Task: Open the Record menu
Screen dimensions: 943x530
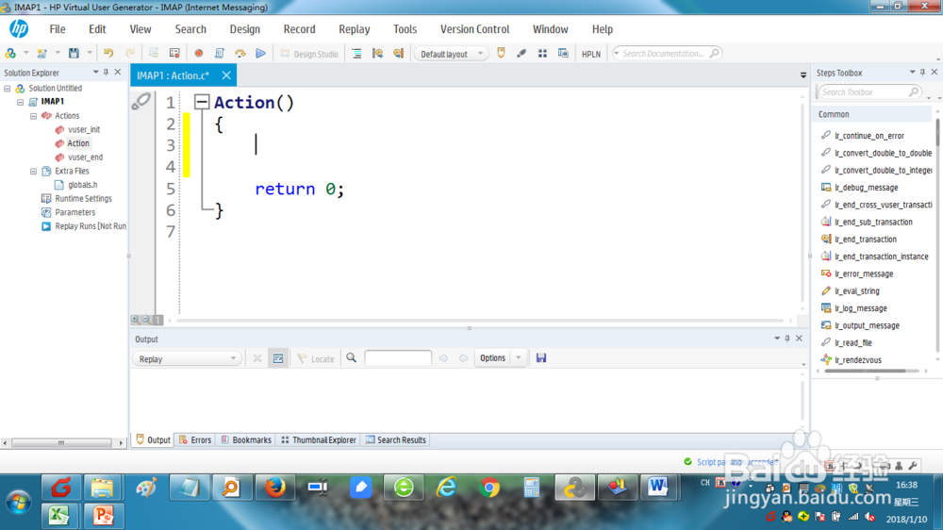Action: coord(300,29)
